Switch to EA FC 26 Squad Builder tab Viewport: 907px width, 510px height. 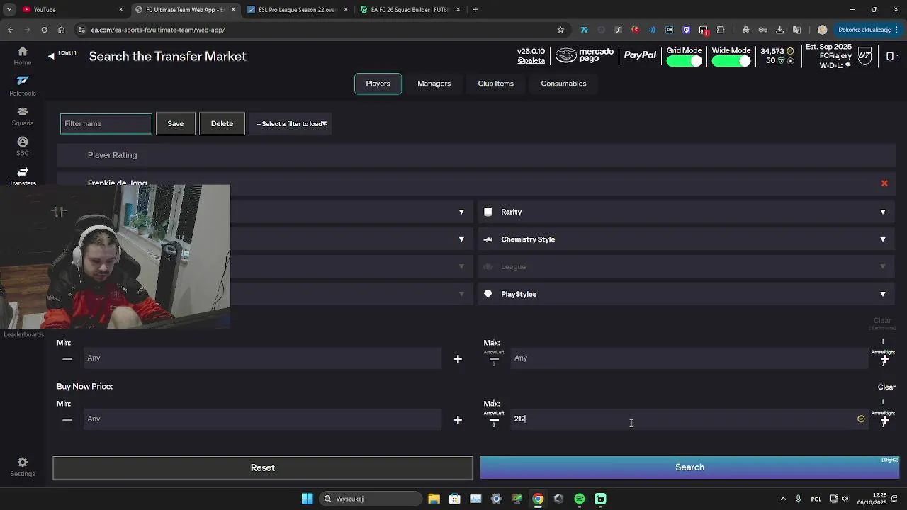tap(410, 9)
